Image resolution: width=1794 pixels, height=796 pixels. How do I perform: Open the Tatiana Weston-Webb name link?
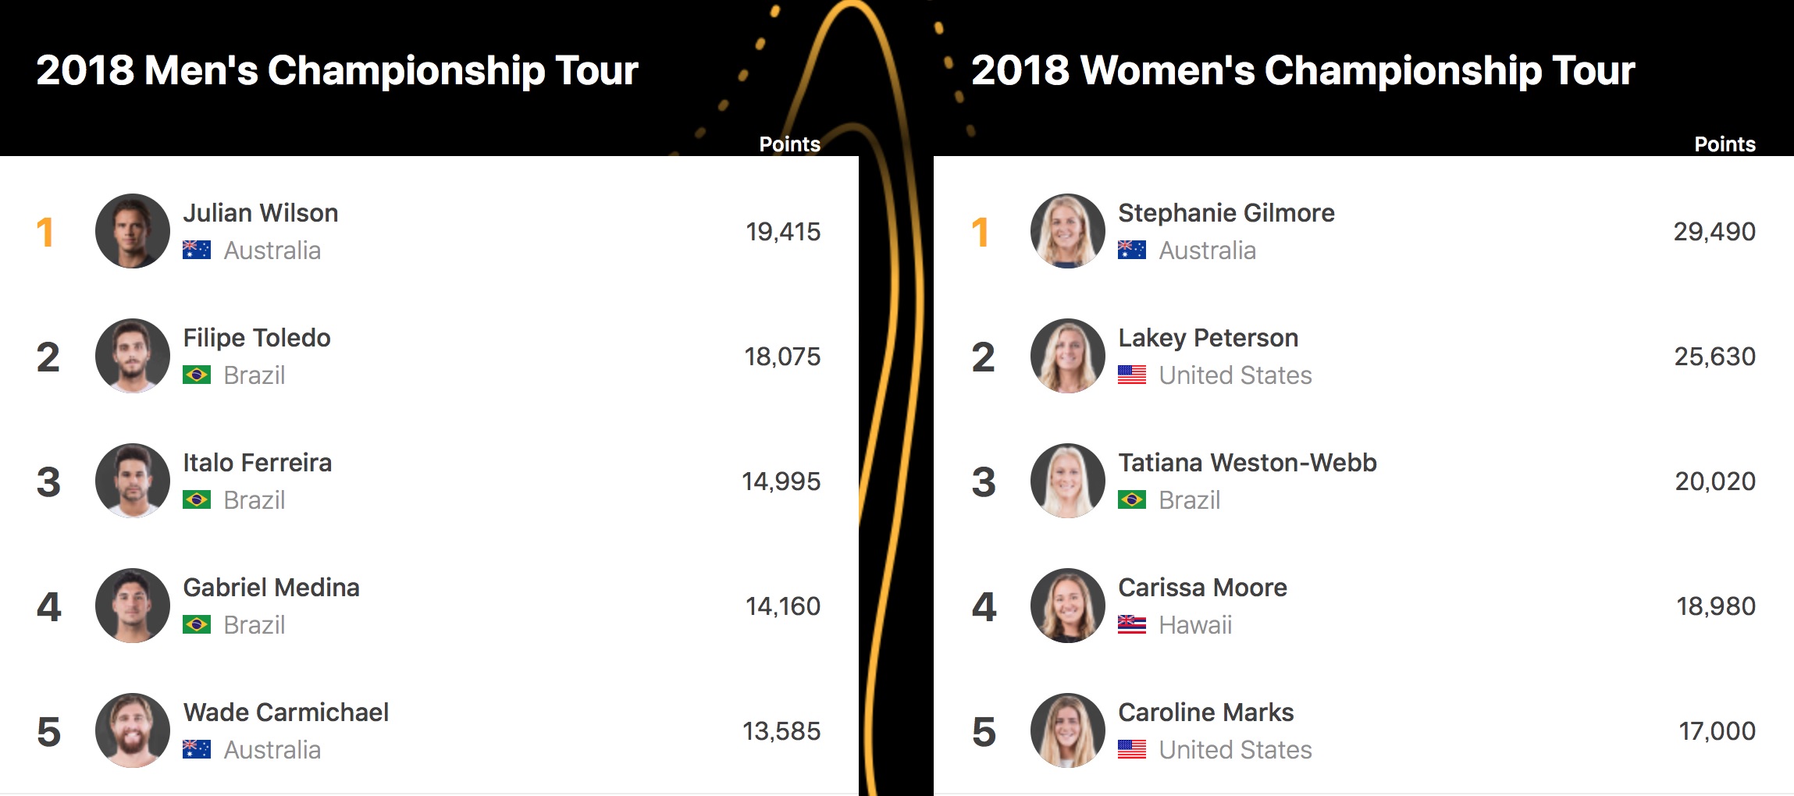[x=1247, y=463]
